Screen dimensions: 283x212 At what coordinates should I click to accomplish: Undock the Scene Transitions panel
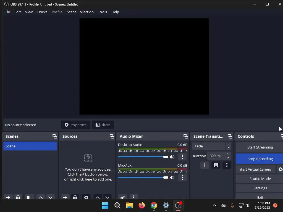[230, 136]
